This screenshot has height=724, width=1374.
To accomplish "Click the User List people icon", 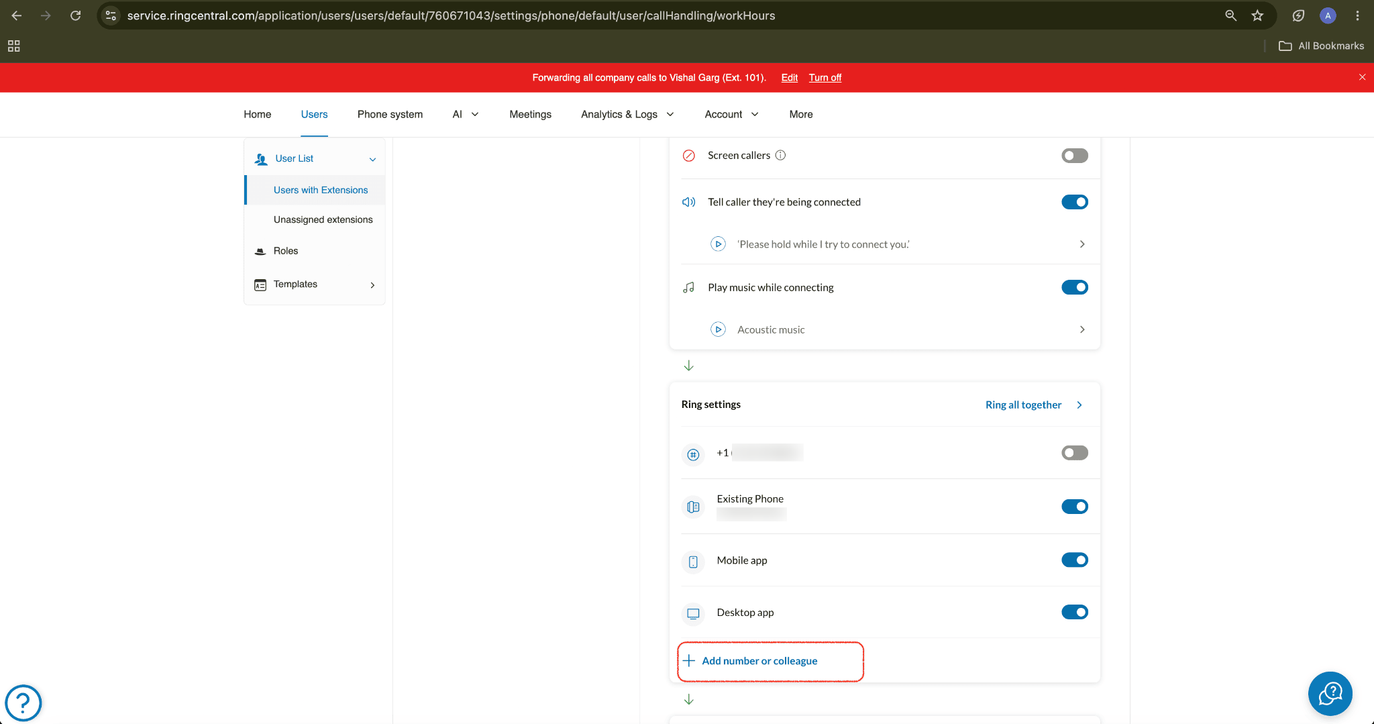I will pos(261,159).
